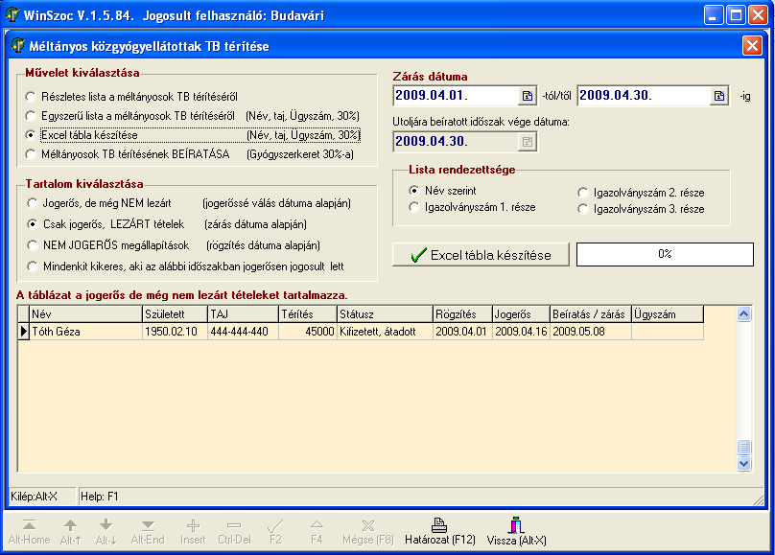Click table scrollbar down arrow
The width and height of the screenshot is (775, 555).
coord(744,463)
